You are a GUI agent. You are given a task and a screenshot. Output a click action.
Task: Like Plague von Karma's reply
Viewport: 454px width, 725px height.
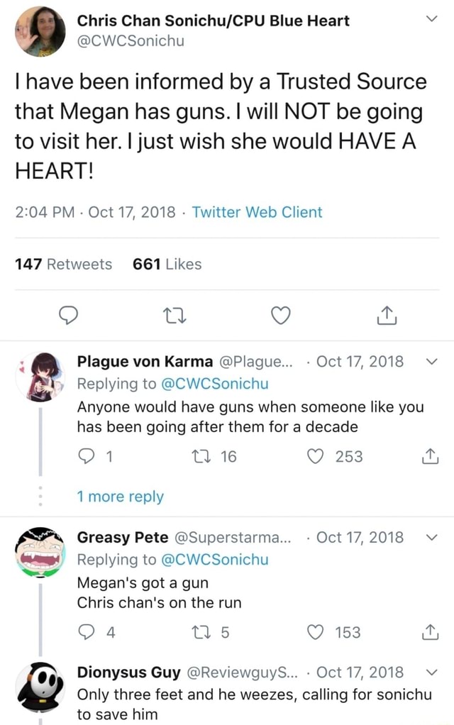(315, 457)
